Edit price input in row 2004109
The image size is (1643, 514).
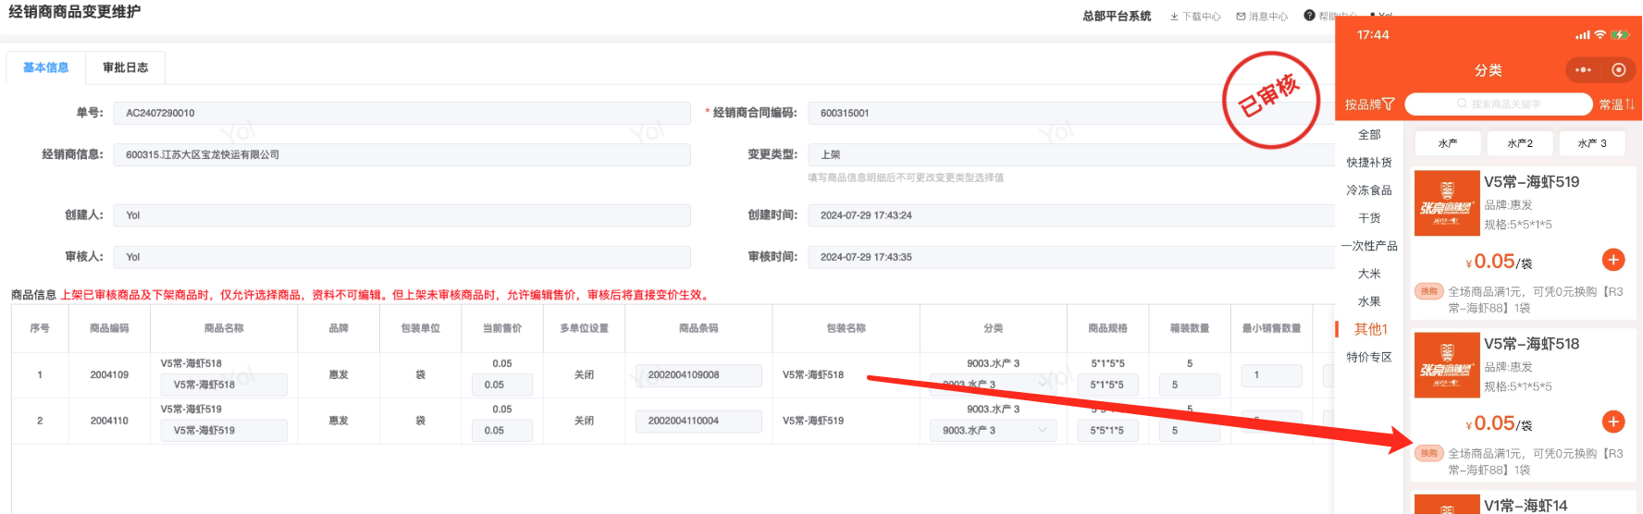(x=502, y=385)
